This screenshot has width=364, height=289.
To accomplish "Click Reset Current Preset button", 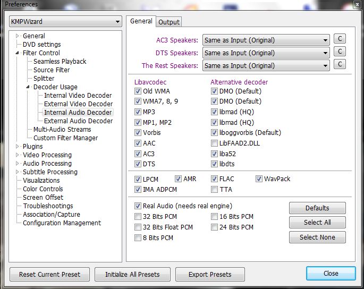I will pyautogui.click(x=49, y=274).
